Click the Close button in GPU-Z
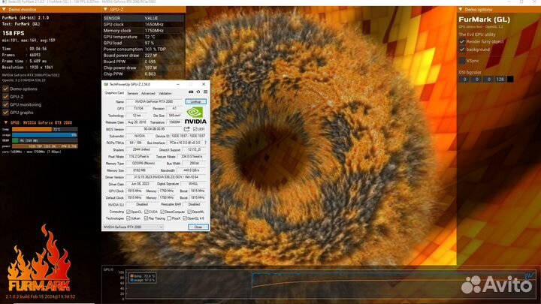Screen dimensions: 541x304 [x=198, y=227]
